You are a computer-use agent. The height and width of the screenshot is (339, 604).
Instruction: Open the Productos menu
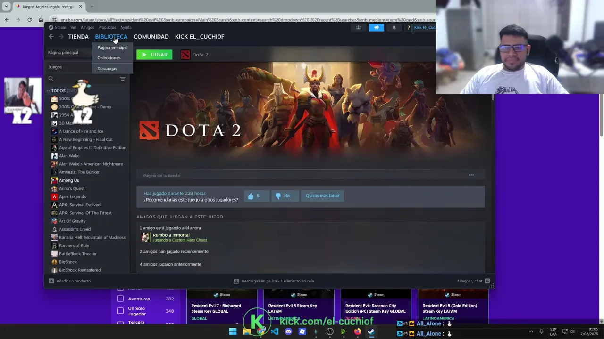tap(107, 27)
